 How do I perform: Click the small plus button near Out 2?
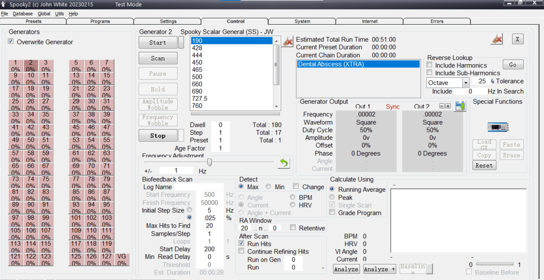point(448,106)
